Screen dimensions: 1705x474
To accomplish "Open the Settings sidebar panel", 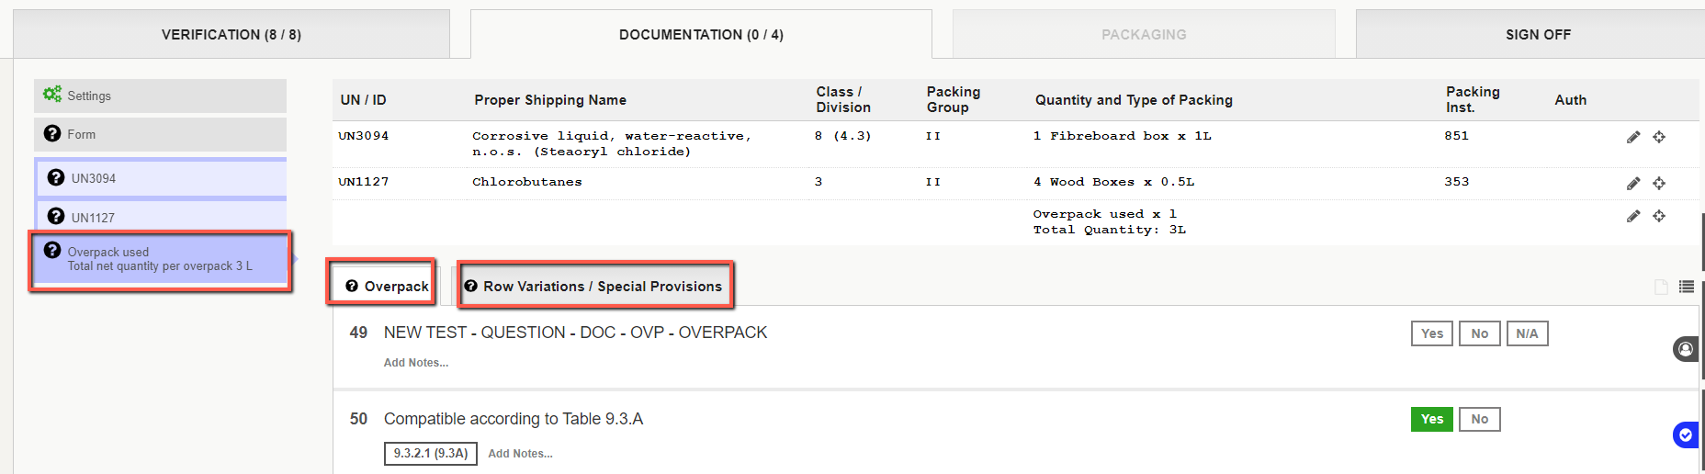I will (x=161, y=96).
